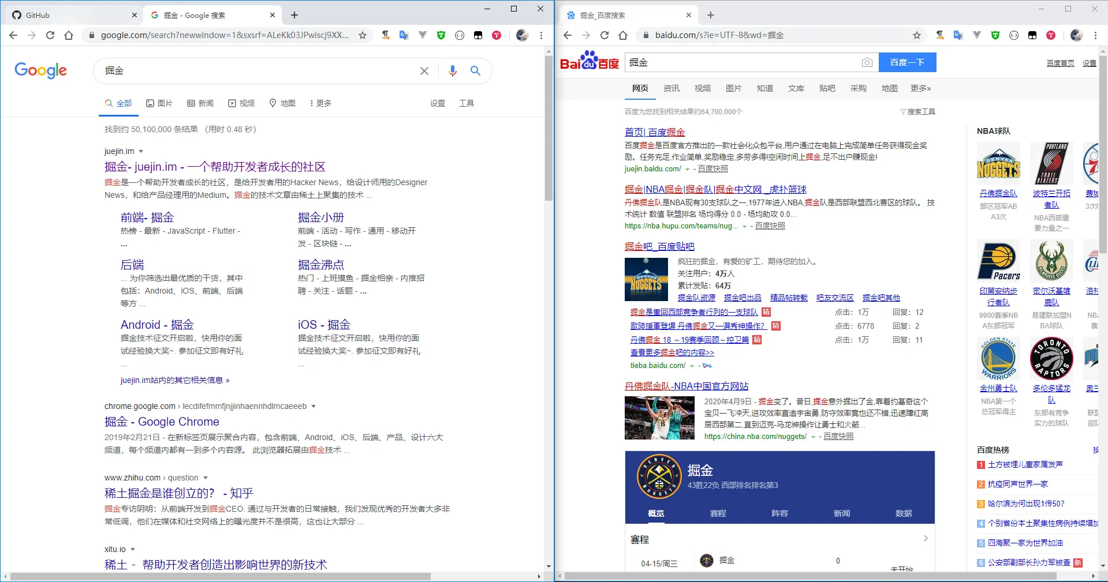
Task: Open Google Translate extension in Baidu window
Action: click(958, 35)
